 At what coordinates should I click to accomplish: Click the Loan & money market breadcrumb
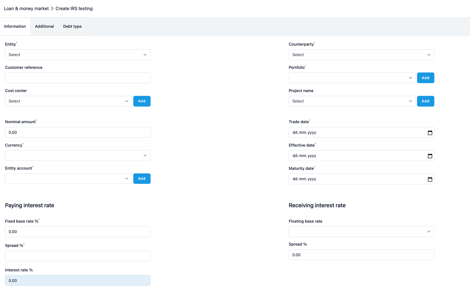[26, 9]
